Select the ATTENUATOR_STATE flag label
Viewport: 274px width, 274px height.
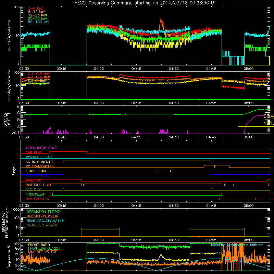[x=41, y=148]
